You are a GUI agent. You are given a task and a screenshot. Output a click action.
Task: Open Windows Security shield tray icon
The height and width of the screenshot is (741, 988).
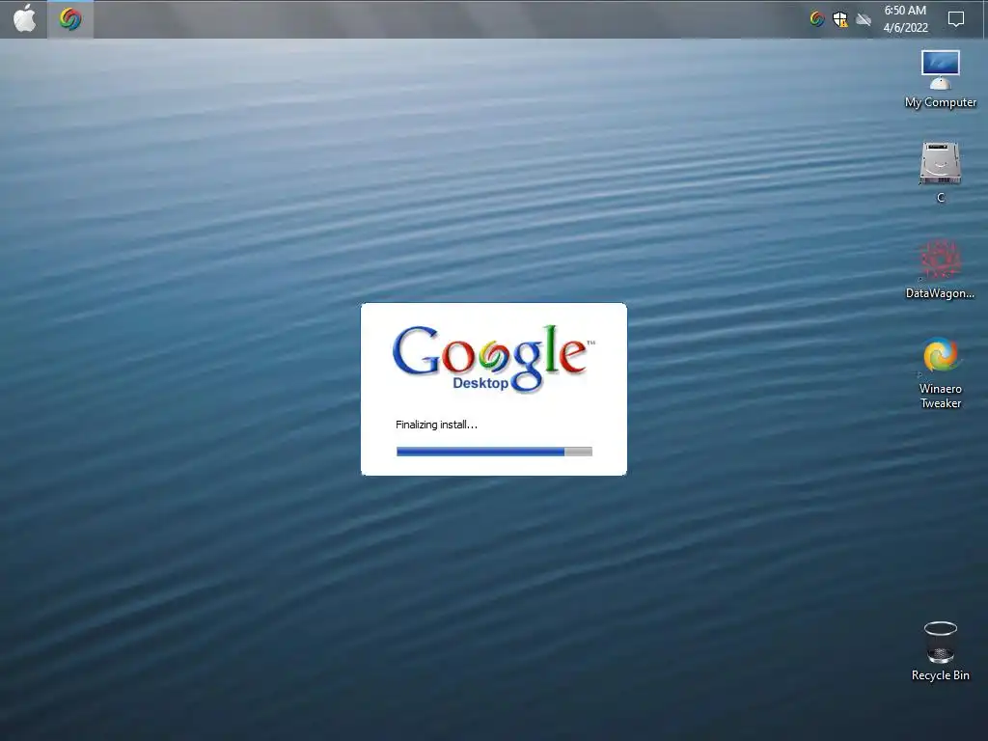[840, 19]
